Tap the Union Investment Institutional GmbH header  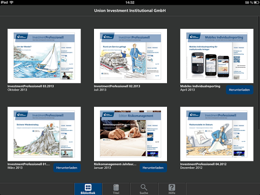click(x=130, y=11)
